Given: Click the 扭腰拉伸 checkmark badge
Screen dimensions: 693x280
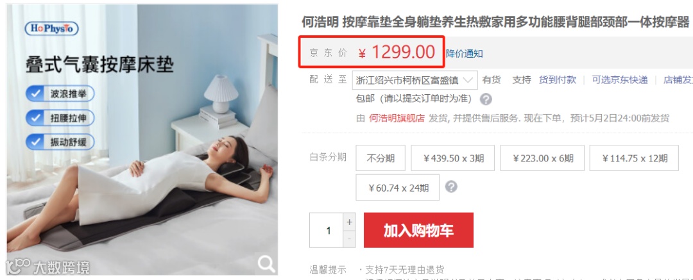Looking at the screenshot, I should [x=60, y=118].
